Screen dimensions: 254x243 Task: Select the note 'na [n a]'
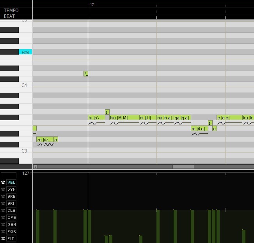(165, 117)
